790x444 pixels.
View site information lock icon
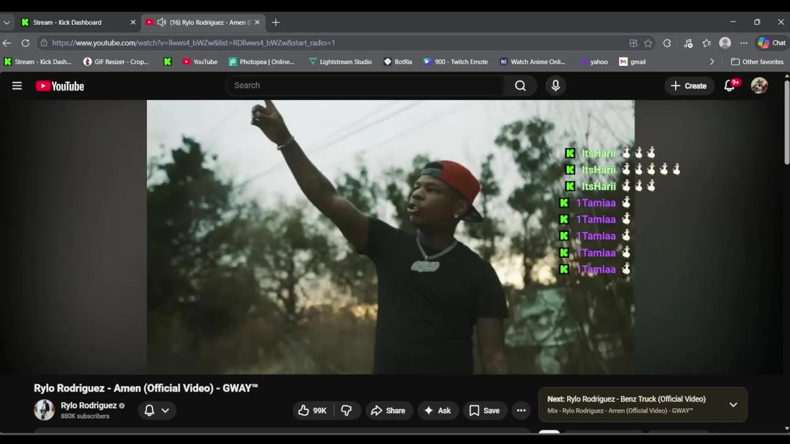pos(43,43)
